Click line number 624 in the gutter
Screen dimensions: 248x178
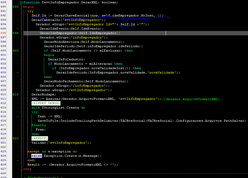[x=3, y=156]
